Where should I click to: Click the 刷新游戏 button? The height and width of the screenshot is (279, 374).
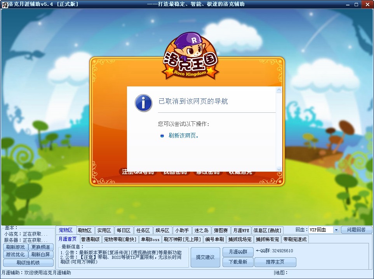tap(16, 247)
